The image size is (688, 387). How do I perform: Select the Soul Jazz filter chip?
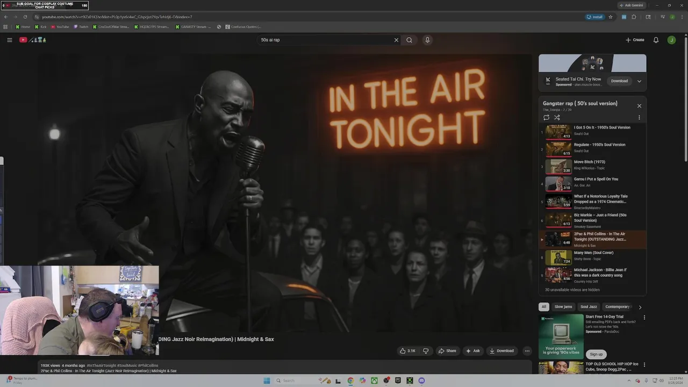589,307
